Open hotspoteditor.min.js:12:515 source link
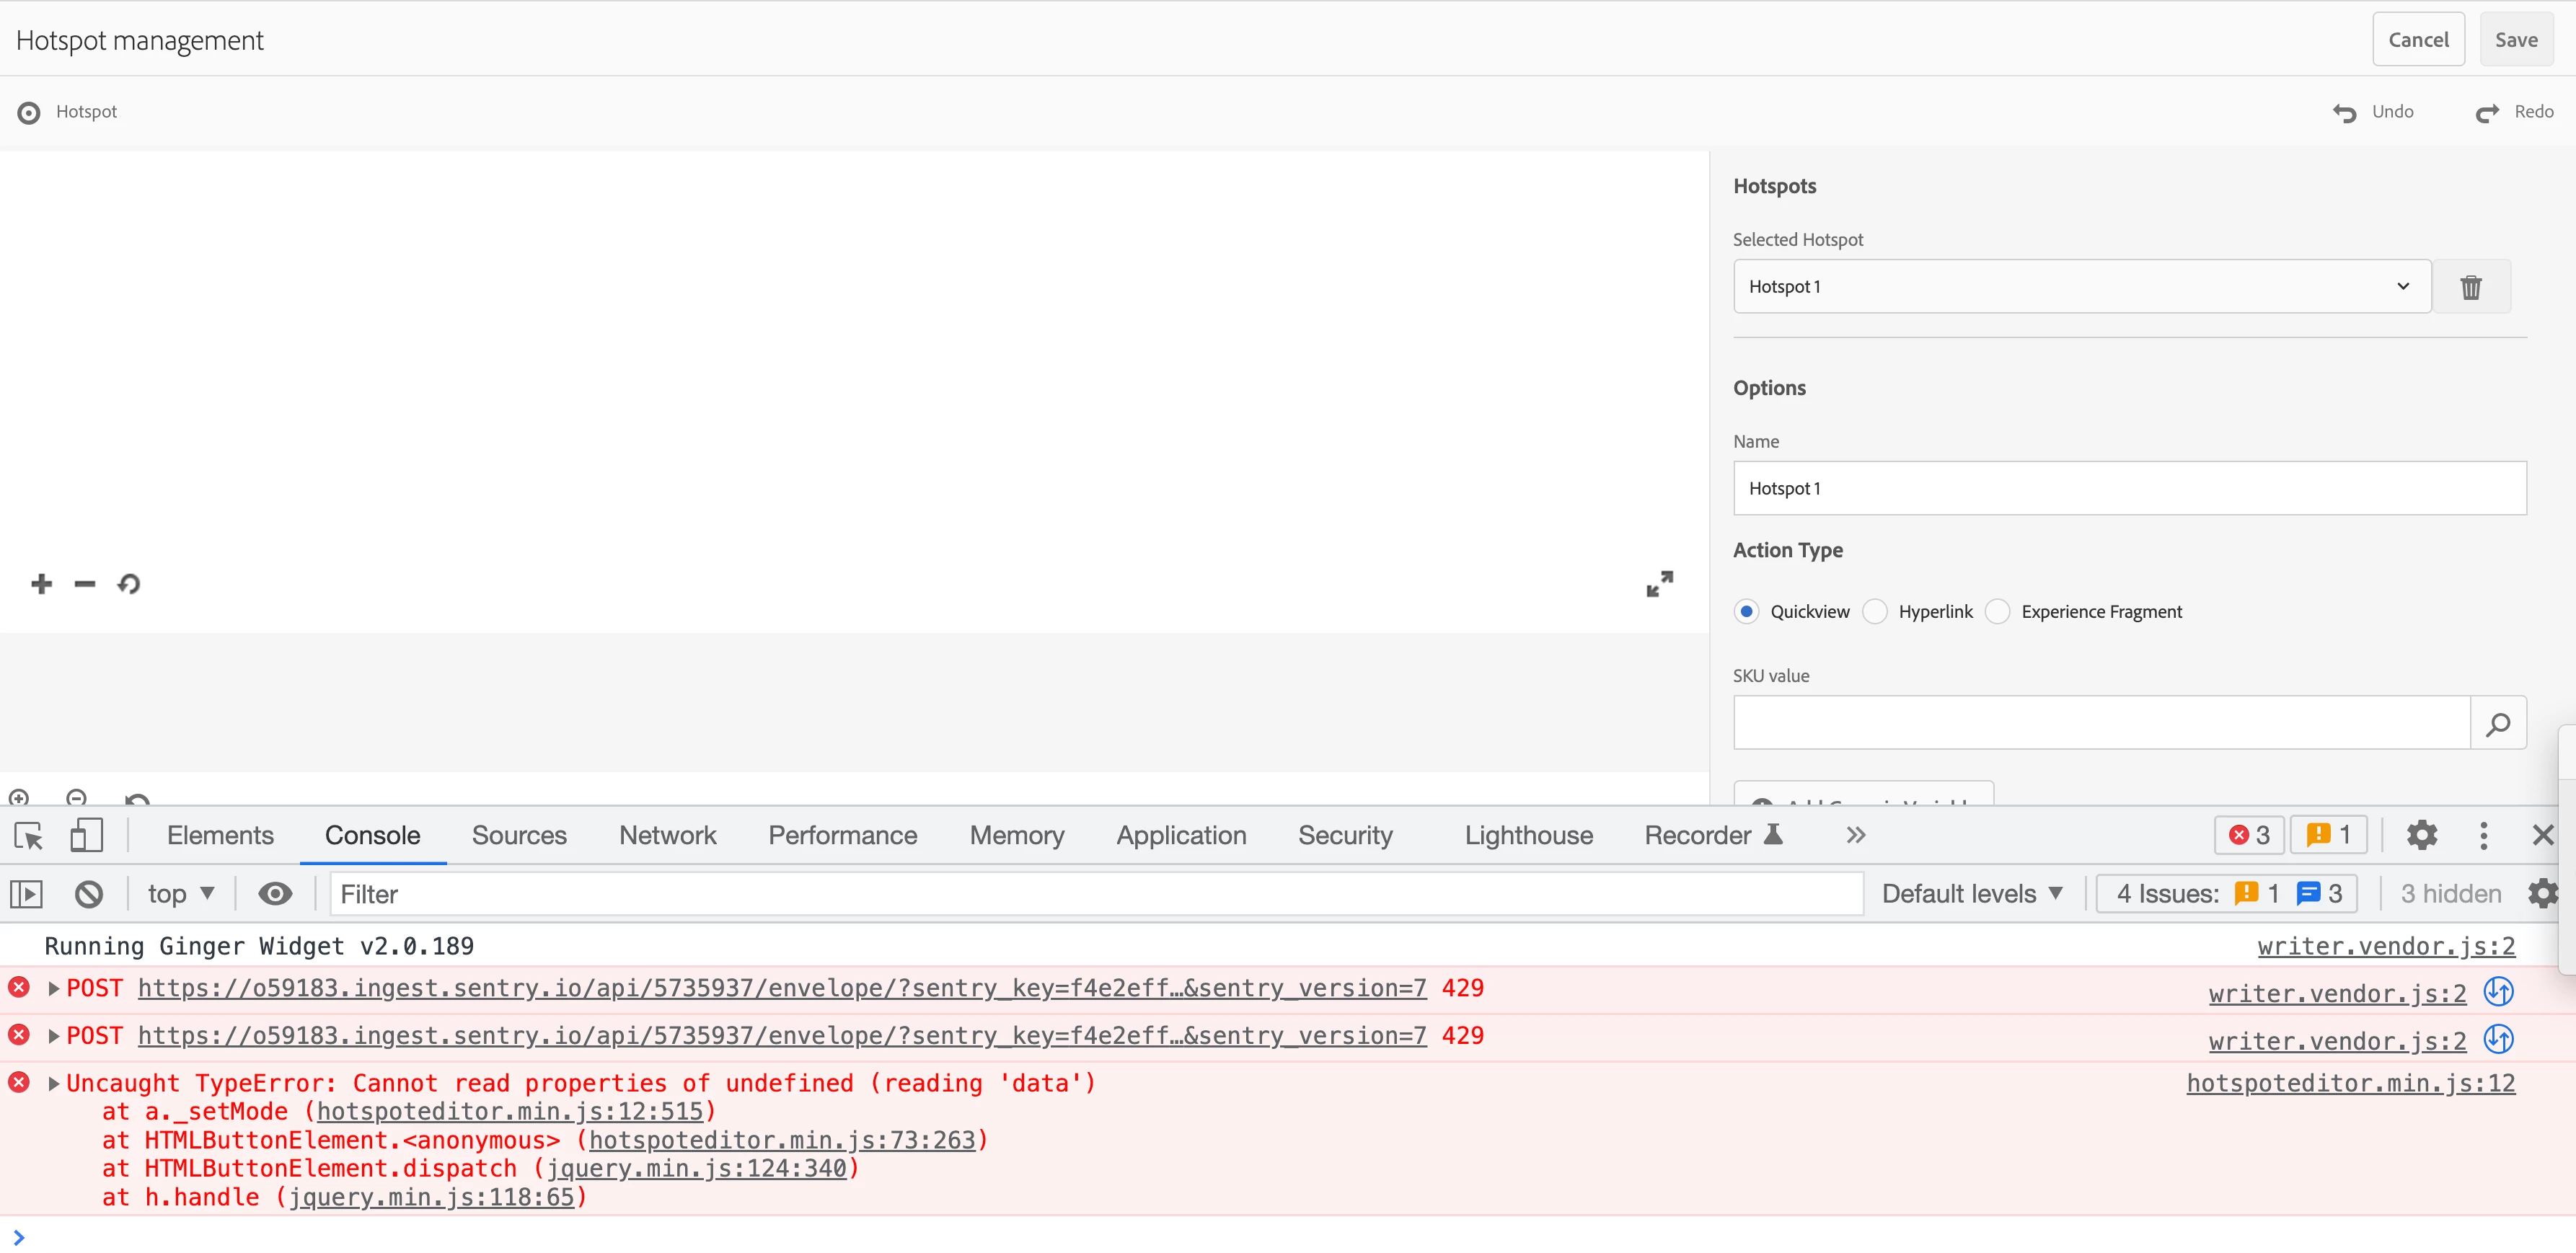The image size is (2576, 1253). pyautogui.click(x=509, y=1111)
